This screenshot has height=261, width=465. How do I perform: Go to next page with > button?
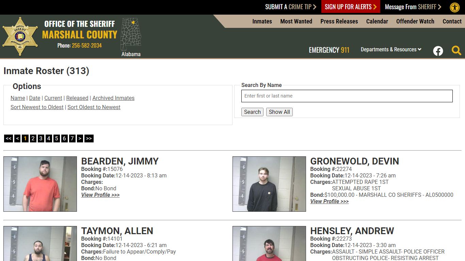click(x=80, y=138)
